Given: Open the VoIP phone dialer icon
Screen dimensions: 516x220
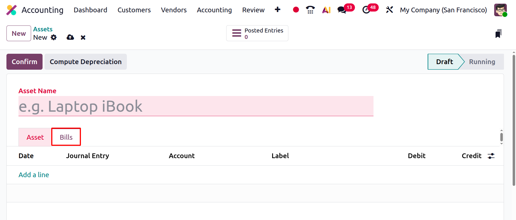Looking at the screenshot, I should click(310, 10).
